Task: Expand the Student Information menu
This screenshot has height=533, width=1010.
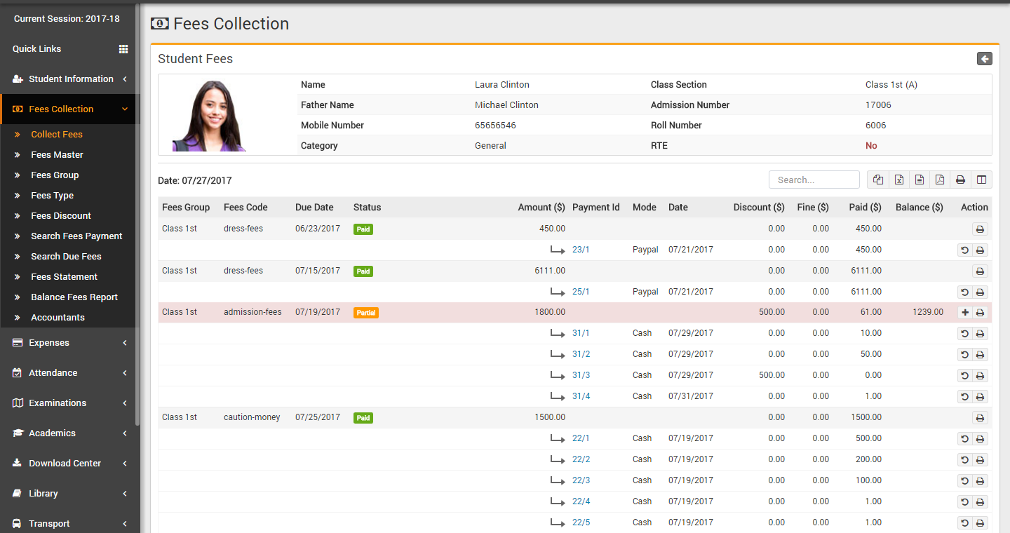Action: click(70, 79)
